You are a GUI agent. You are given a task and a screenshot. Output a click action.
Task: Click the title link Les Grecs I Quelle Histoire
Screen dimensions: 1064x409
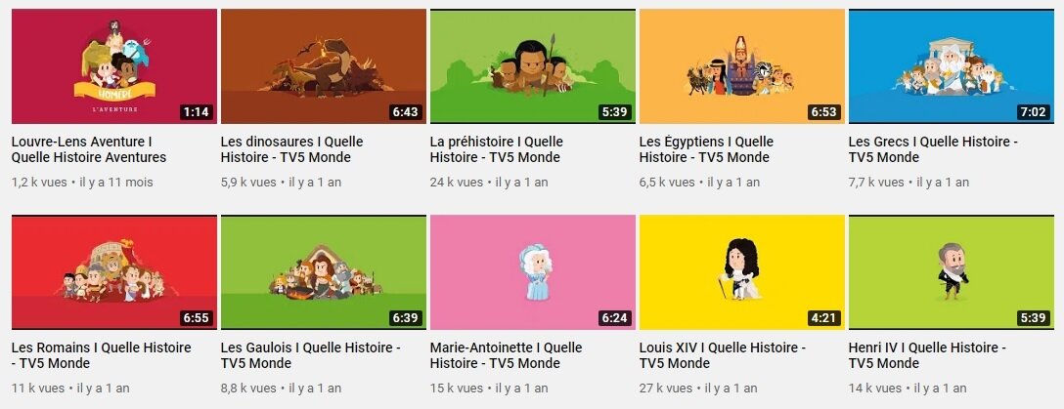point(934,149)
